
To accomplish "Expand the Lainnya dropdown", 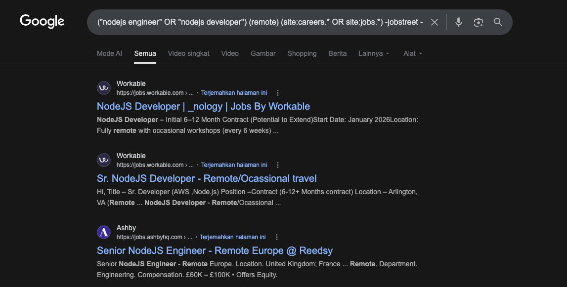I will pyautogui.click(x=374, y=53).
